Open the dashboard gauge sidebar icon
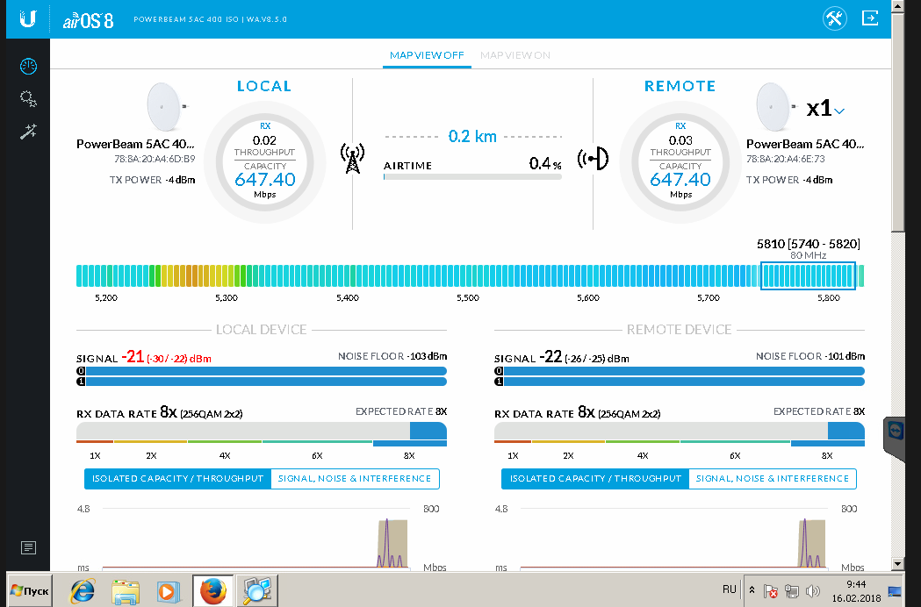Image resolution: width=921 pixels, height=607 pixels. (x=28, y=67)
